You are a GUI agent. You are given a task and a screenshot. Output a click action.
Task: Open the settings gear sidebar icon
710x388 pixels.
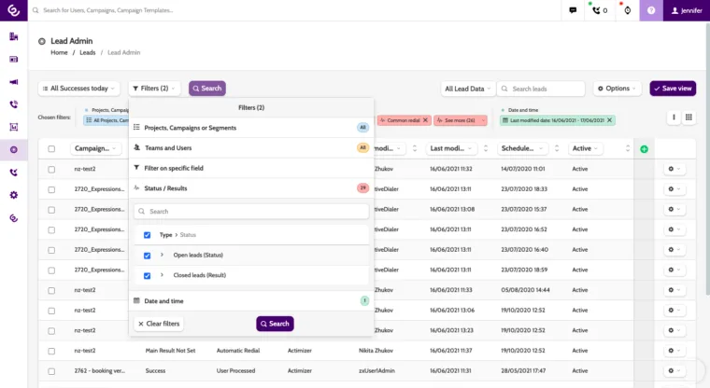coord(14,195)
